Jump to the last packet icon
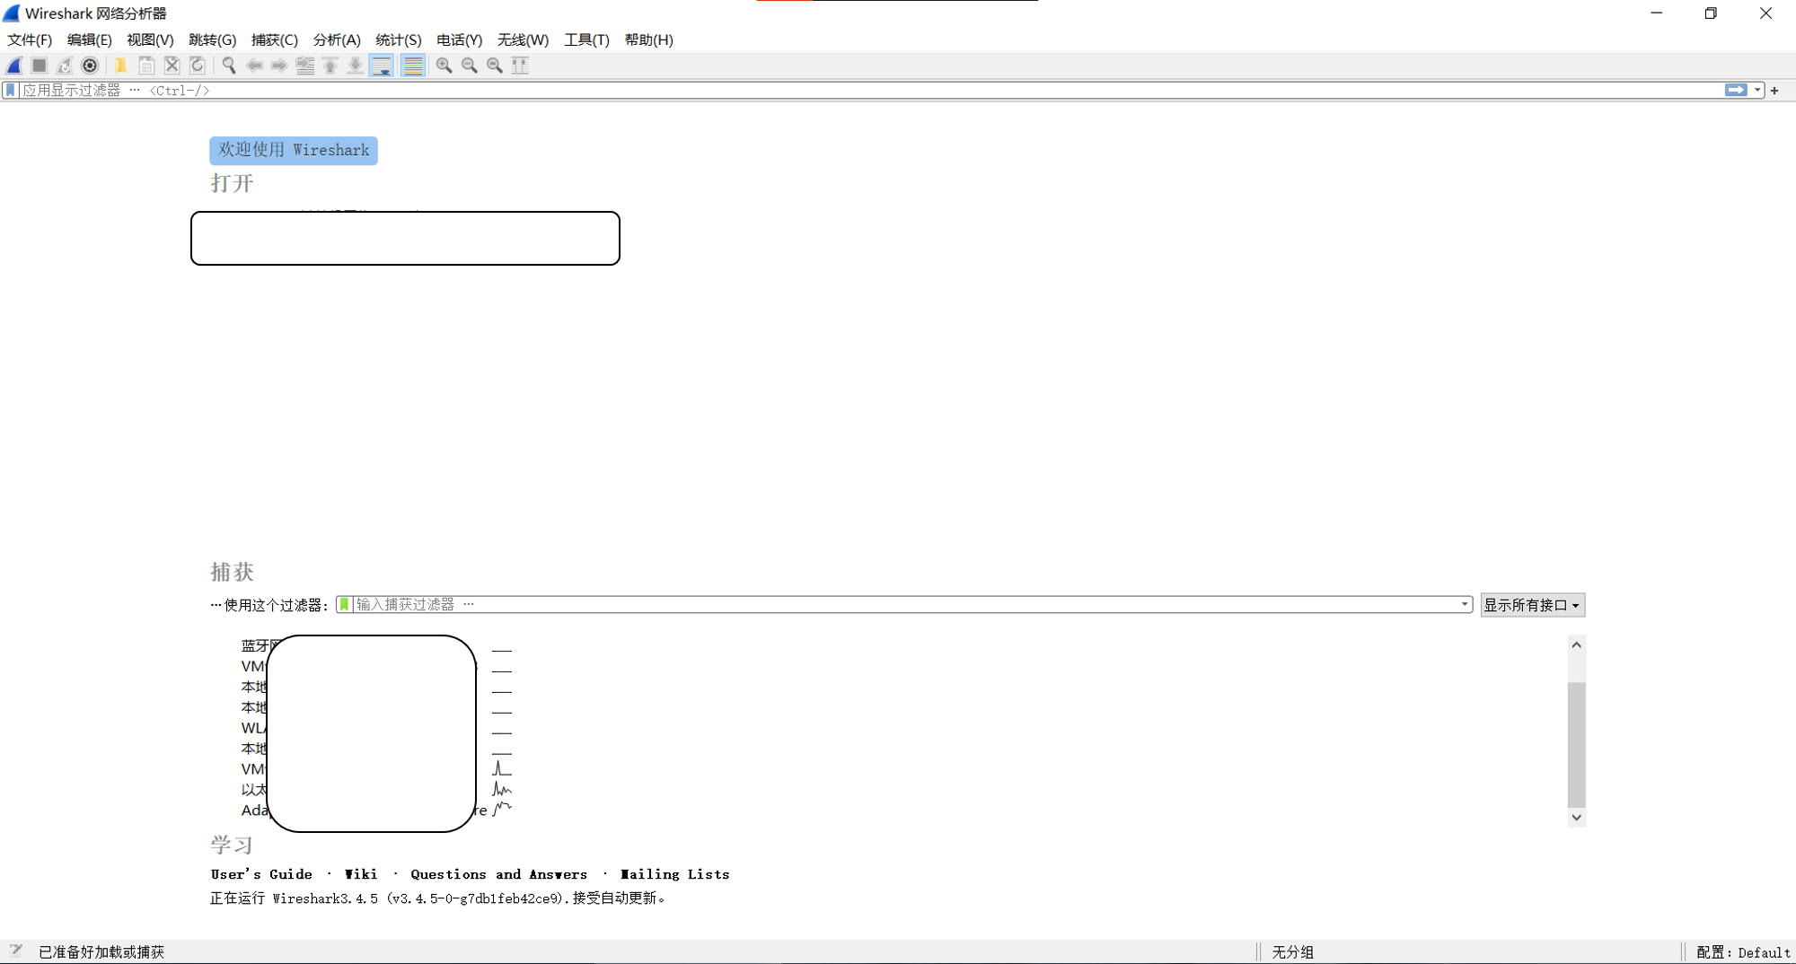The height and width of the screenshot is (964, 1796). (356, 66)
